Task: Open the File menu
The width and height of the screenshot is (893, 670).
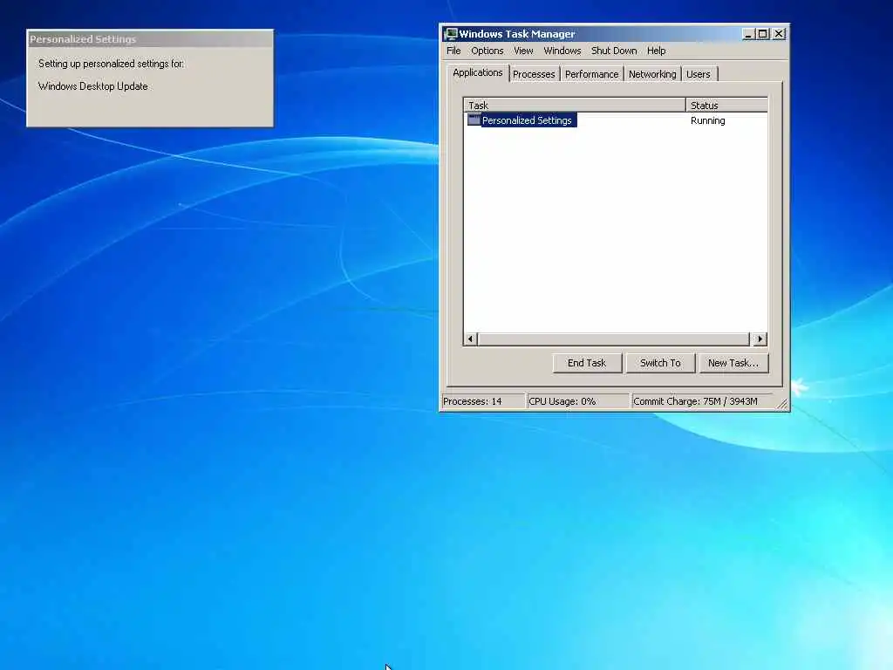Action: point(453,51)
